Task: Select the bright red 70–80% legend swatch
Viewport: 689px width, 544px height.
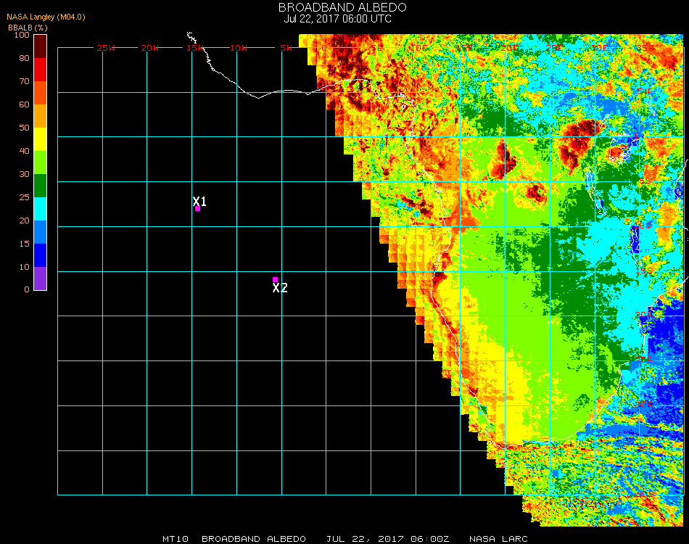Action: [x=41, y=70]
